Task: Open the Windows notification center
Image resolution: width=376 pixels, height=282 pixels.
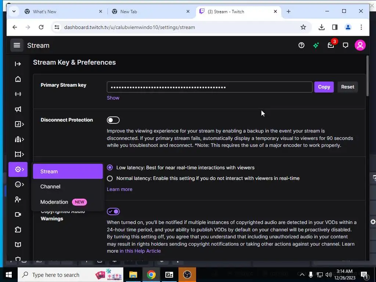Action: tap(364, 275)
